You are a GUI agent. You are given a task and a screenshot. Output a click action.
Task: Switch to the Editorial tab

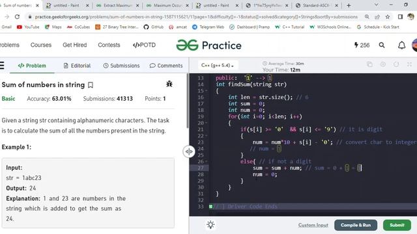(77, 66)
